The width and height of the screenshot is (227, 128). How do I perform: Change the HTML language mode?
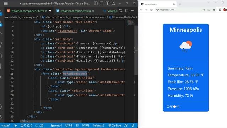tap(85, 126)
